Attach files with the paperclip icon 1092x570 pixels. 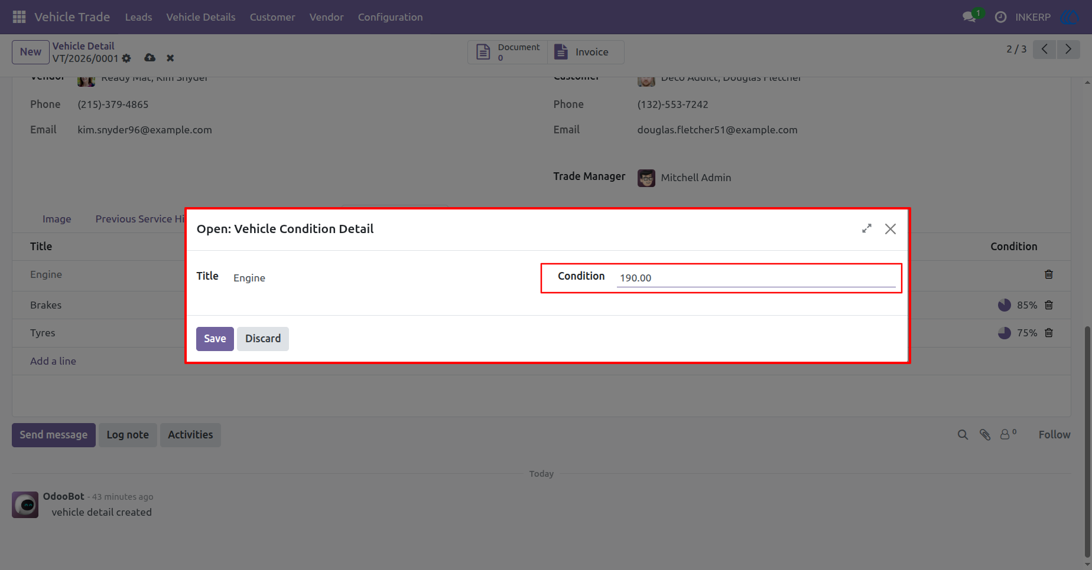click(x=985, y=435)
